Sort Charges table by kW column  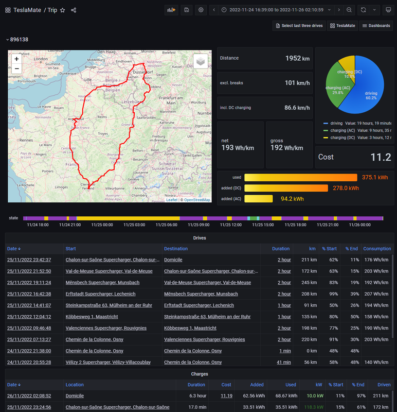pyautogui.click(x=319, y=385)
